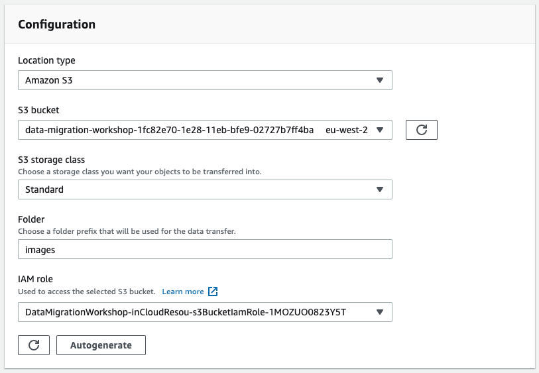Expand the Location type dropdown arrow

379,80
